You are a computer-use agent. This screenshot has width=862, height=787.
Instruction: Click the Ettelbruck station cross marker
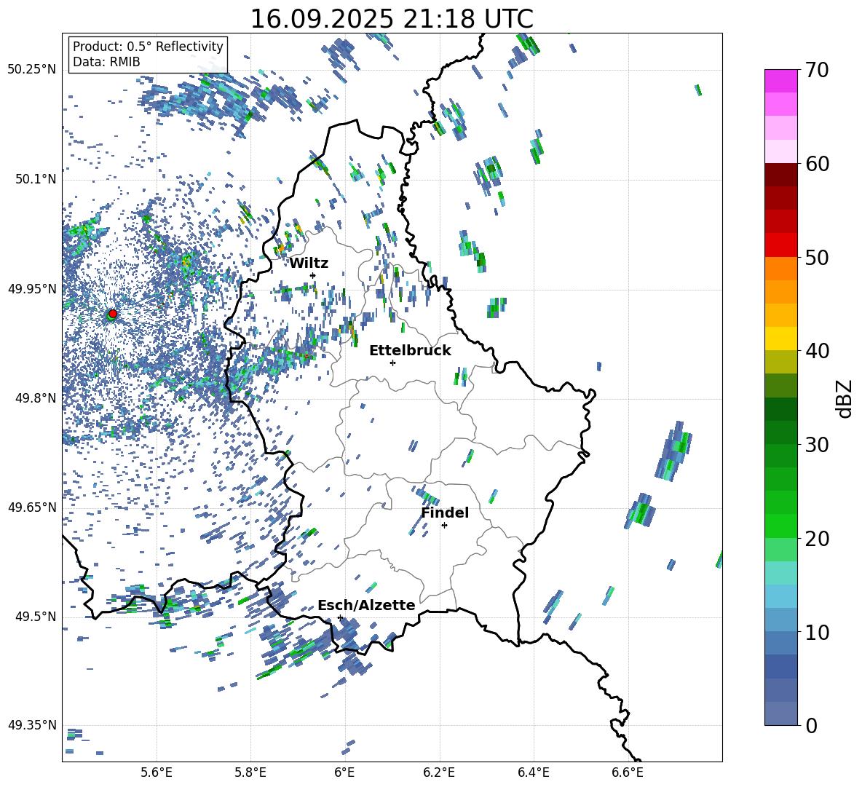[x=392, y=363]
